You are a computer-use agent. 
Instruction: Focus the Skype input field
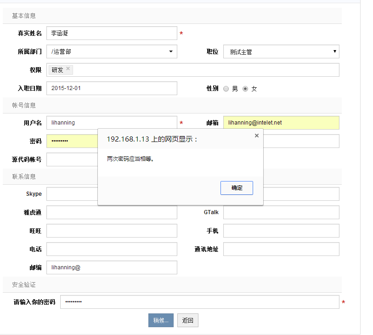[x=71, y=194]
